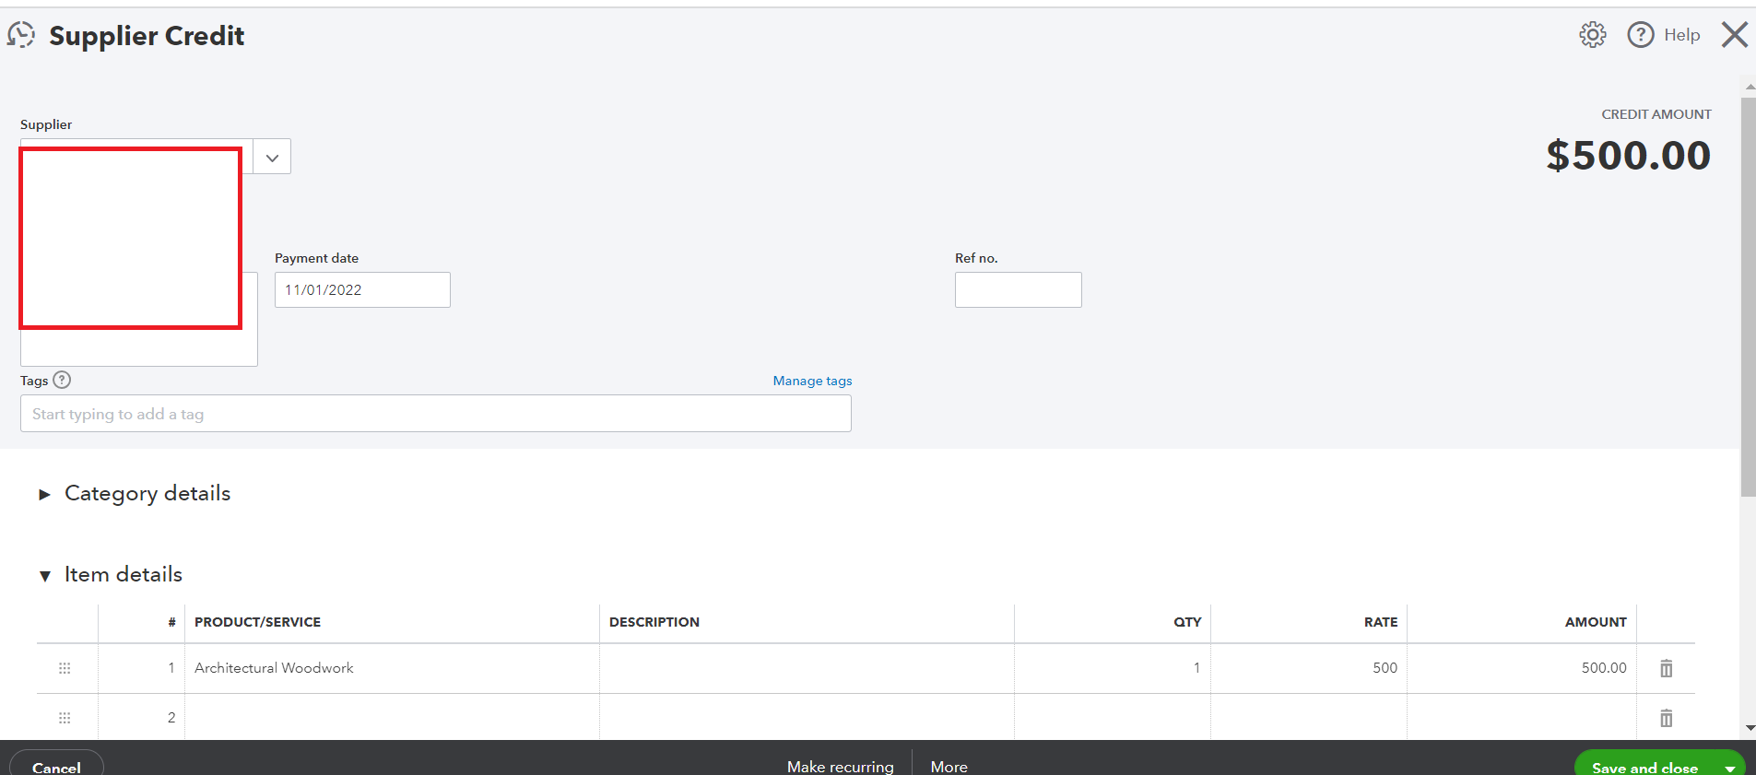Delete the Architectural Woodwork line item

click(x=1666, y=668)
